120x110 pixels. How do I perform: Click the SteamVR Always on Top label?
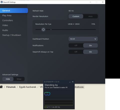coord(43,52)
